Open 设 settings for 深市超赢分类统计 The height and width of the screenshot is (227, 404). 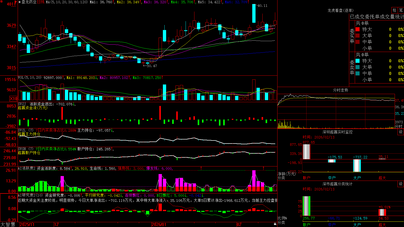tap(401, 184)
